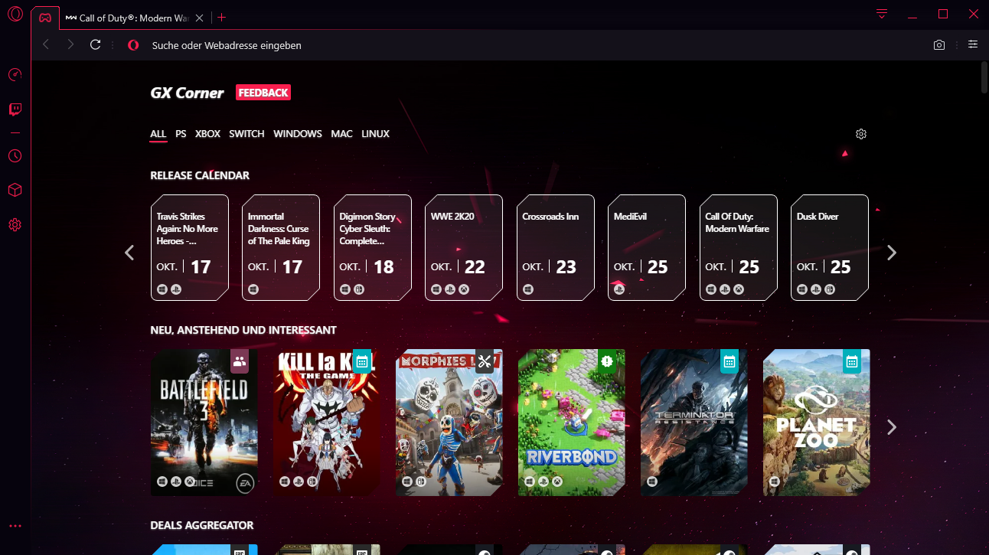The width and height of the screenshot is (989, 555).
Task: Open the Morphies Law game cover
Action: 449,423
